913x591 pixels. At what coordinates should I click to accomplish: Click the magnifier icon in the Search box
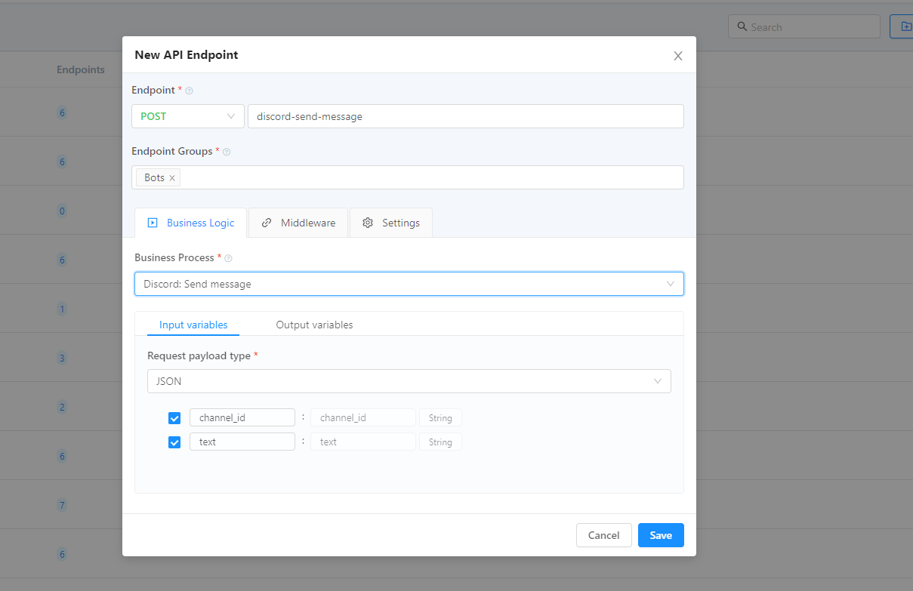coord(742,26)
